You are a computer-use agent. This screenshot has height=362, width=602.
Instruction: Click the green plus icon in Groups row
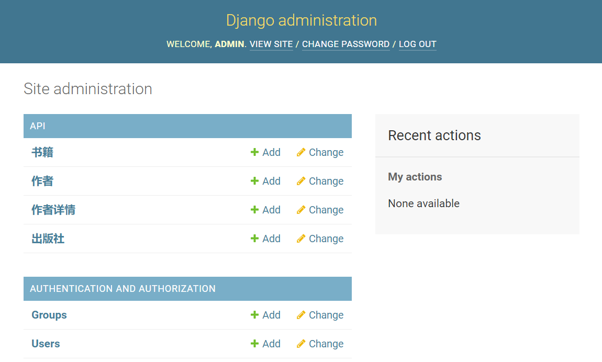click(254, 315)
